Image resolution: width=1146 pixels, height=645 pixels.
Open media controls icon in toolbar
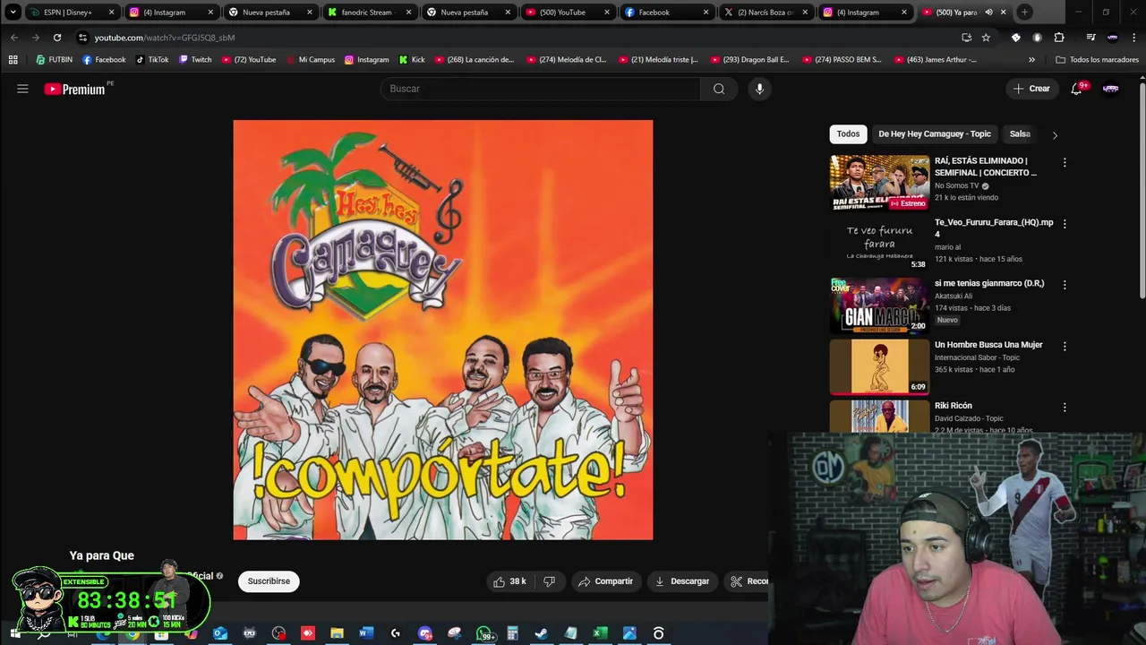pyautogui.click(x=1090, y=38)
